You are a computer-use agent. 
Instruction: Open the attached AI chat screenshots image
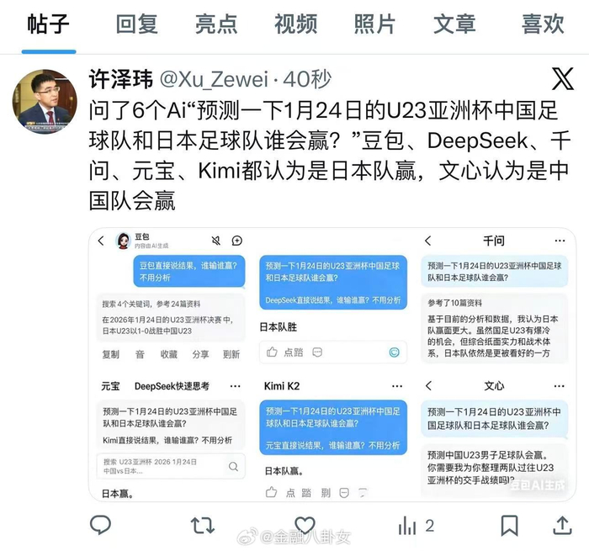tap(332, 364)
